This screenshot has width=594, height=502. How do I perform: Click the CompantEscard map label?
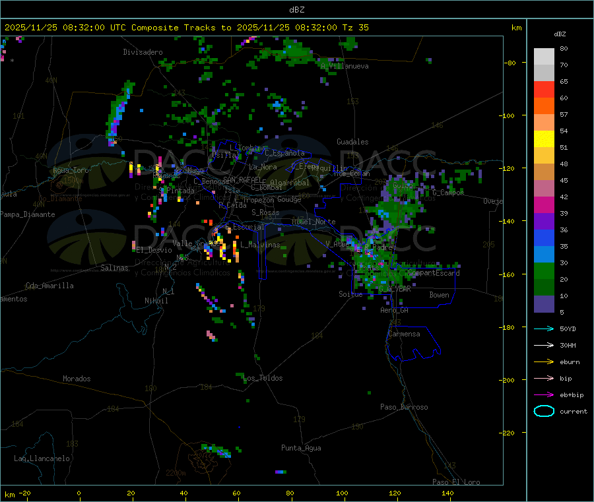coord(434,272)
